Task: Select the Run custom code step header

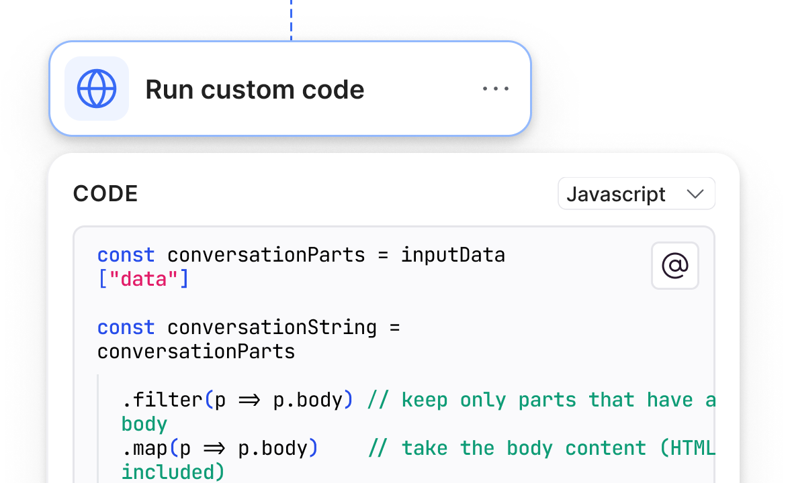Action: tap(289, 88)
